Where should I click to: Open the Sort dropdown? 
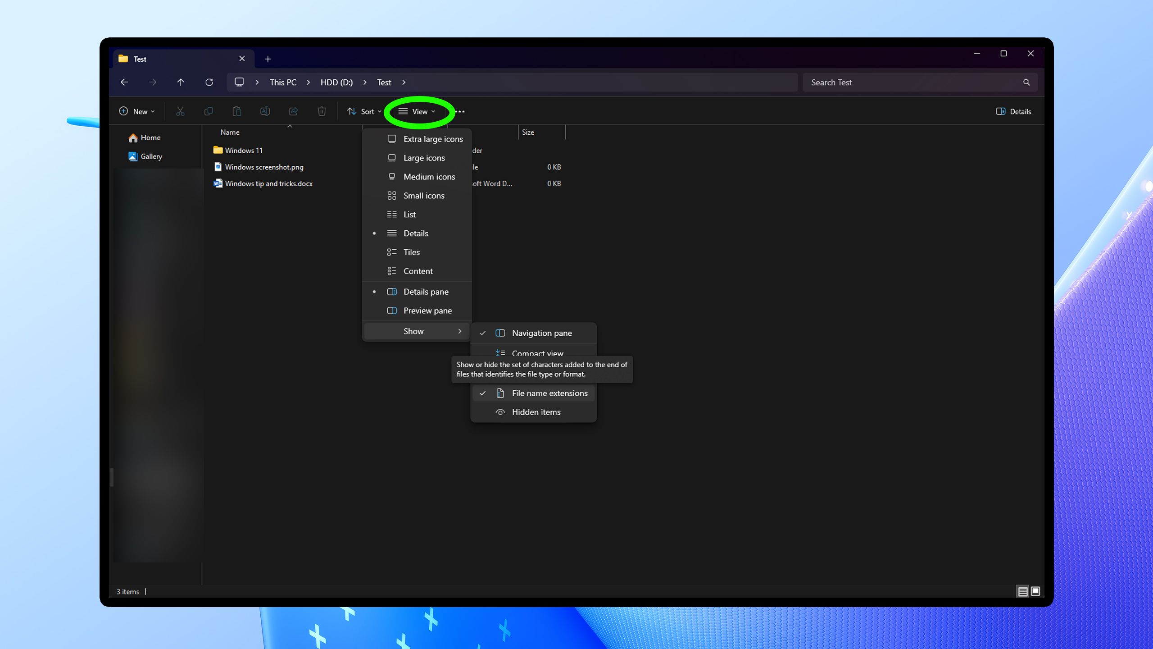(x=365, y=111)
